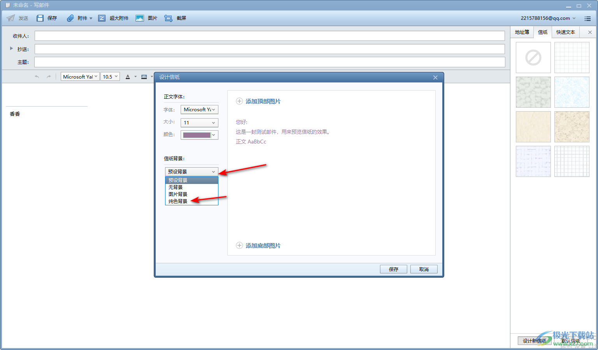Select the plain cream stationery thumbnail

(x=533, y=127)
